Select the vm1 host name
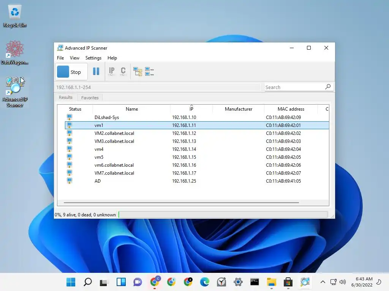Screen dimensions: 389x291 tap(99, 125)
